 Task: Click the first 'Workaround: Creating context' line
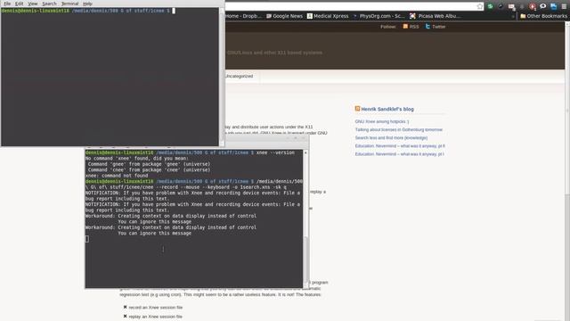coord(171,216)
